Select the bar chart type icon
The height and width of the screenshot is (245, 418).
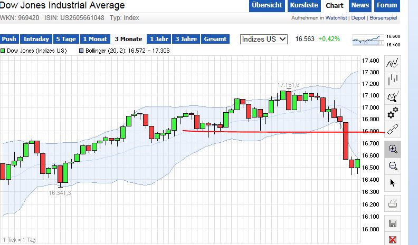pos(393,81)
